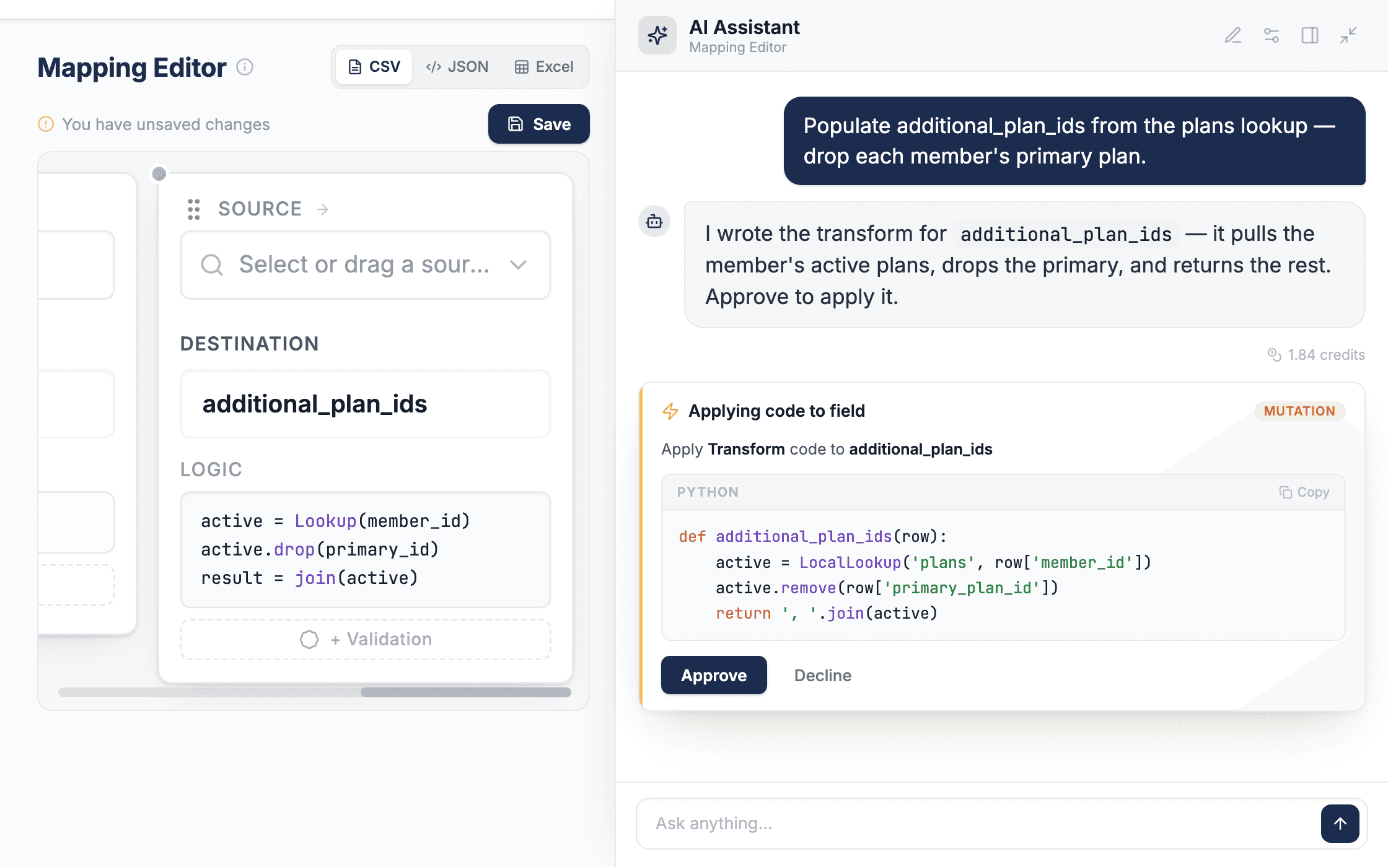The image size is (1388, 867).
Task: Click the user message about plans lookup
Action: click(x=1074, y=141)
